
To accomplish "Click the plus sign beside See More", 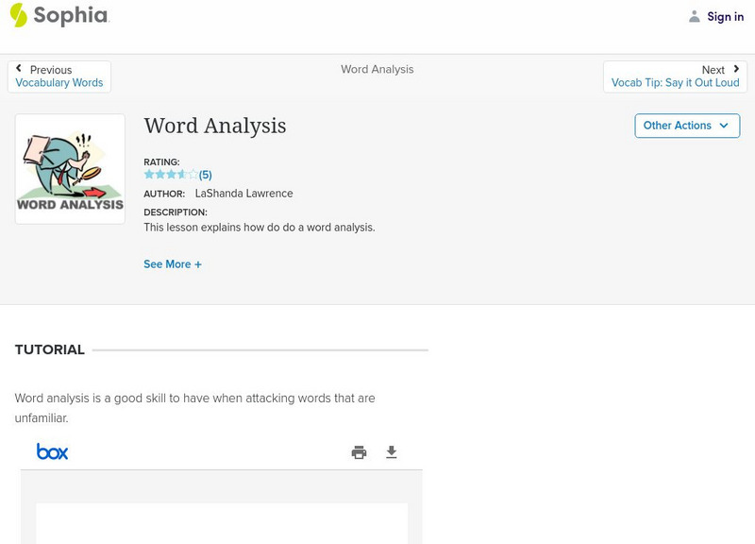I will tap(198, 264).
